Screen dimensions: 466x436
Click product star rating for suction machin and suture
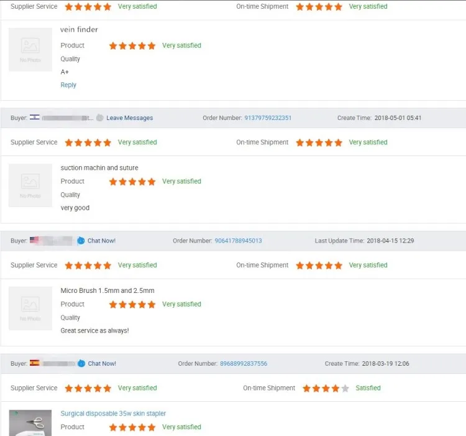coord(132,182)
